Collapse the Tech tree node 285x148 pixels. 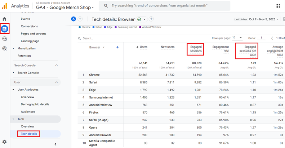coord(13,119)
